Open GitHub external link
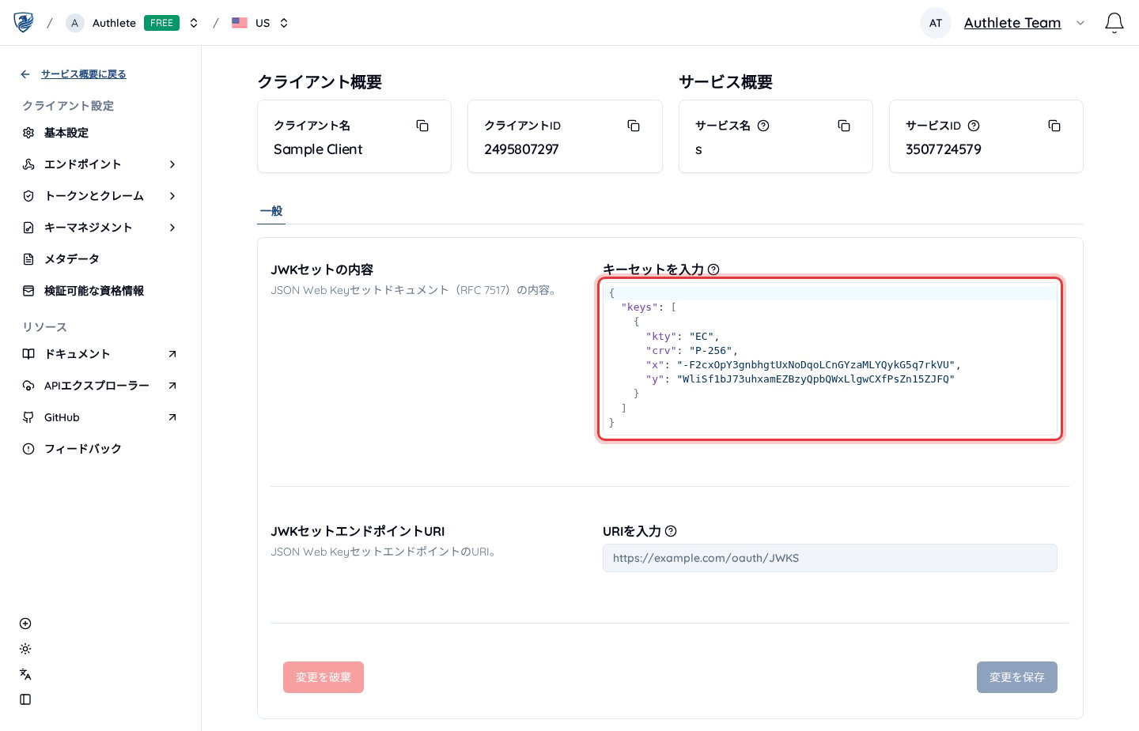This screenshot has width=1139, height=731. pyautogui.click(x=99, y=417)
